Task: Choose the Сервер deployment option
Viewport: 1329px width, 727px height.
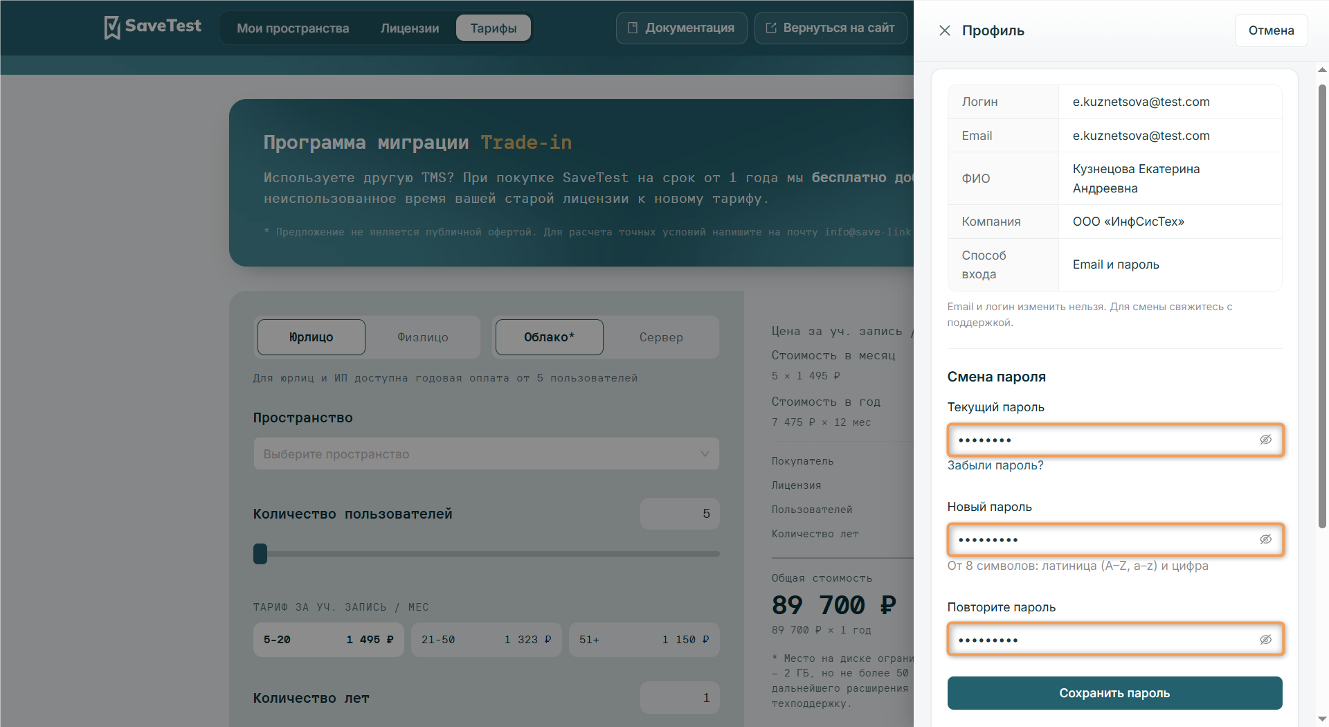Action: tap(661, 337)
